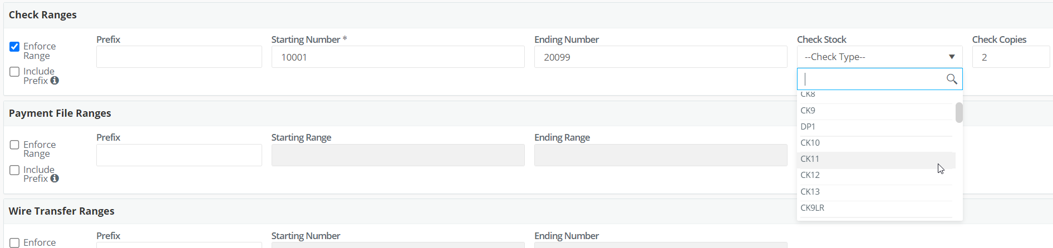Choose the CK9LR option
Image resolution: width=1053 pixels, height=248 pixels.
point(876,208)
